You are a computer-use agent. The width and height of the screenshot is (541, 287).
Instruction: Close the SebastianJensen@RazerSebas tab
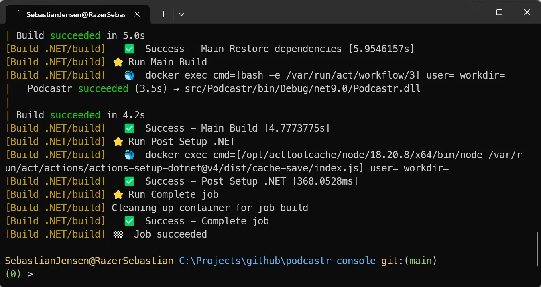click(x=137, y=14)
